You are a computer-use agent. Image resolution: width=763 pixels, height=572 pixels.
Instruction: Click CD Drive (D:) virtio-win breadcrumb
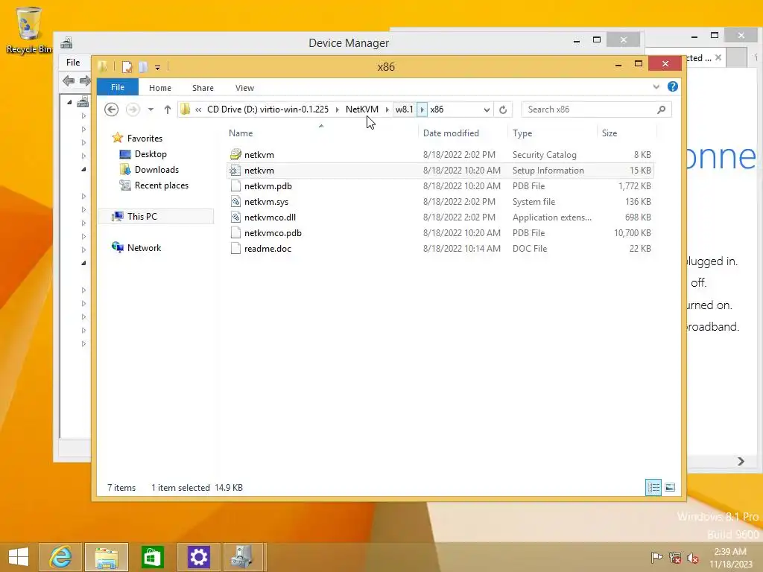click(267, 109)
